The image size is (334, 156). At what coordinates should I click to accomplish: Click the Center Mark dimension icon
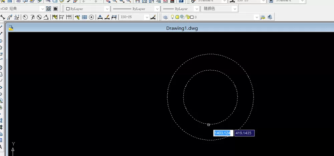tap(92, 17)
